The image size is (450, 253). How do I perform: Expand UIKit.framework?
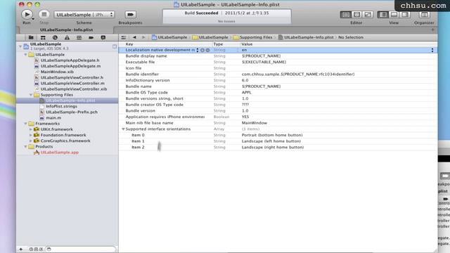point(31,129)
